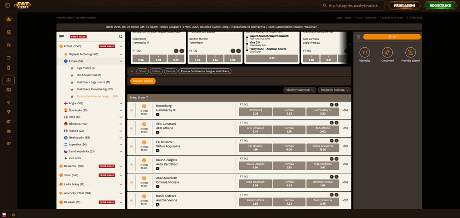The height and width of the screenshot is (218, 460).
Task: Expand the Anglie country list
Action: click(x=121, y=103)
